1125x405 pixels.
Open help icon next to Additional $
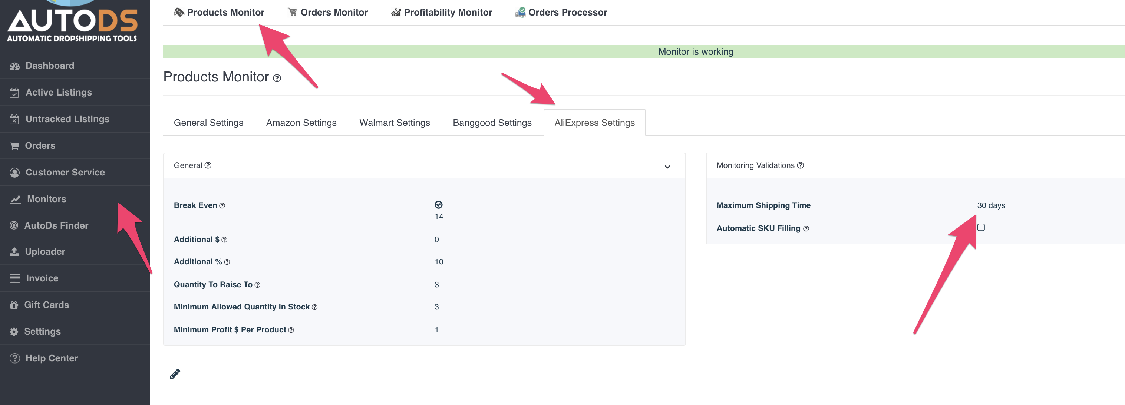point(224,240)
